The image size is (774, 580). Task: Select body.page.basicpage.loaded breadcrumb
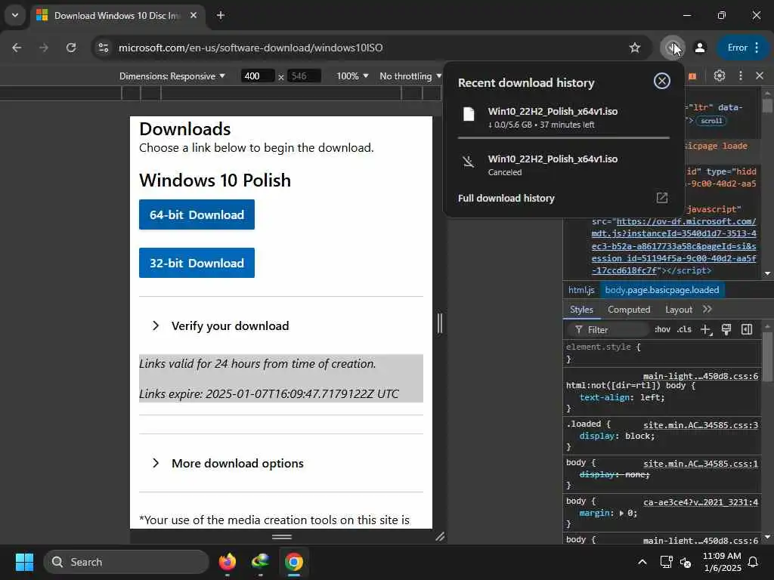(x=662, y=290)
